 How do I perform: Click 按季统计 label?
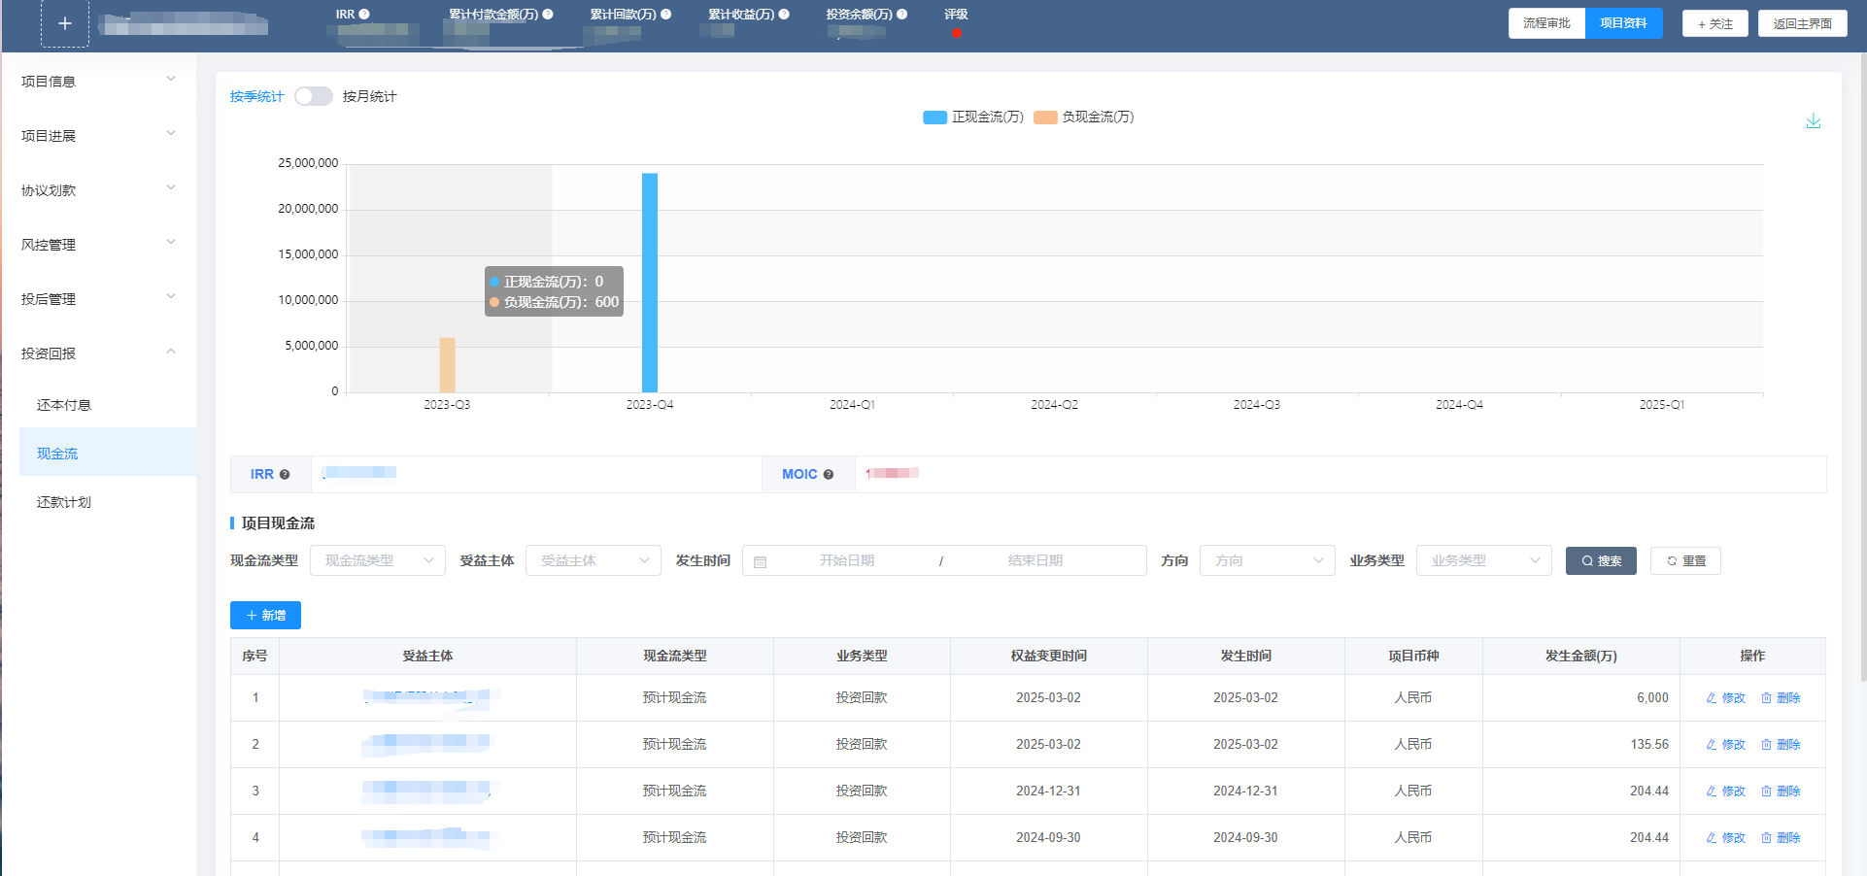(x=257, y=96)
